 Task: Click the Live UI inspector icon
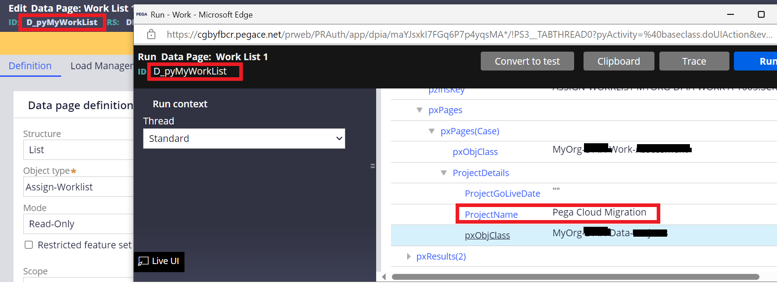click(x=143, y=261)
